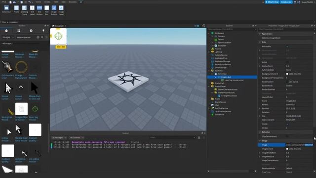The width and height of the screenshot is (316, 178).
Task: Open the ImageColor3 color swatch
Action: 287,149
